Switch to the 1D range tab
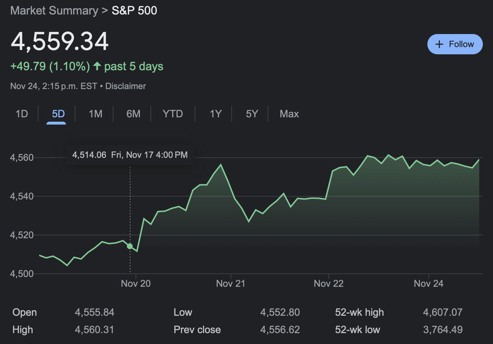This screenshot has width=493, height=344. click(x=22, y=114)
